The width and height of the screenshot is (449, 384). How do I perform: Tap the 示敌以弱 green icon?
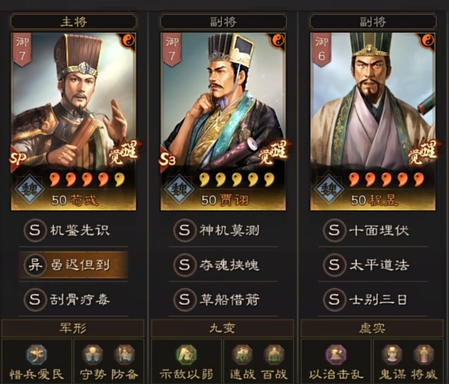[186, 355]
